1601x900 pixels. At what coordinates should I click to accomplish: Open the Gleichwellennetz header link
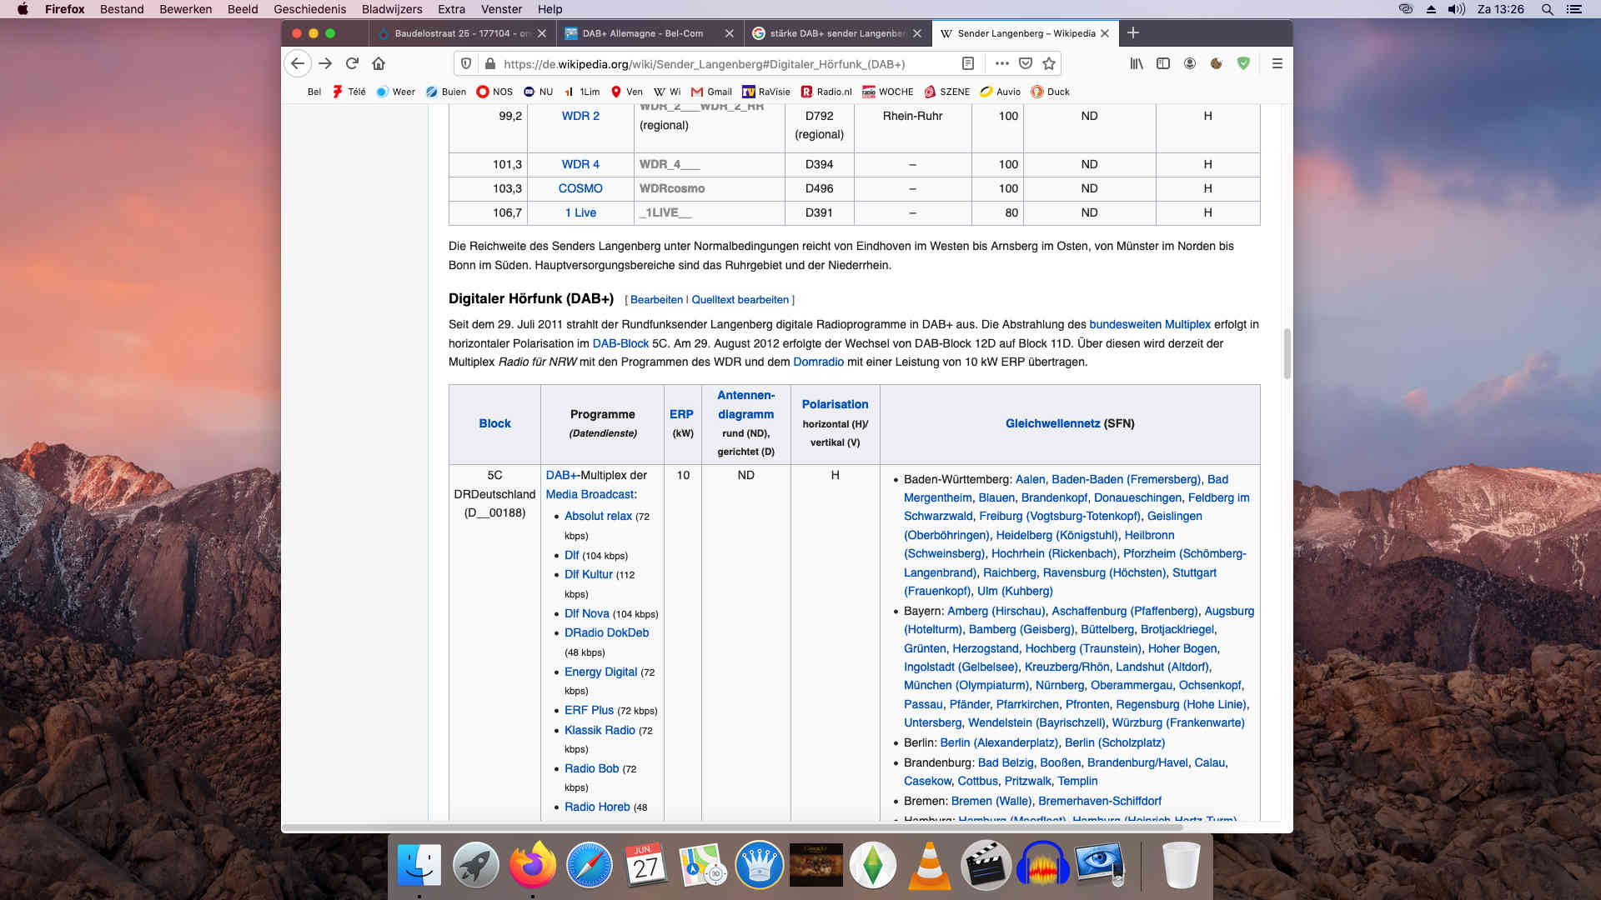(1052, 423)
